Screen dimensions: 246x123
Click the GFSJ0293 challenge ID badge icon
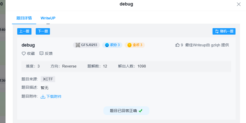(x=78, y=45)
